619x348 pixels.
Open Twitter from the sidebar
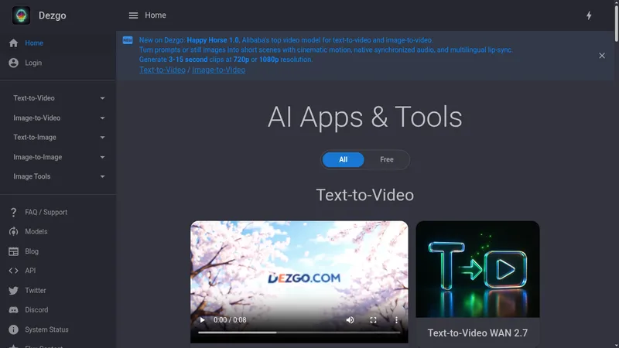pyautogui.click(x=35, y=291)
